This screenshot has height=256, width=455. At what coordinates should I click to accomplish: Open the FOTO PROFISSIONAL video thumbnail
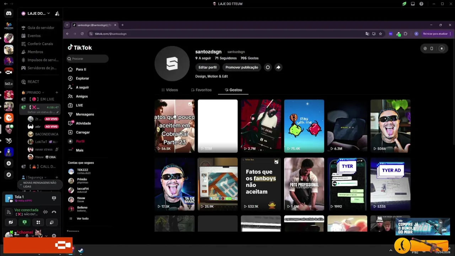pyautogui.click(x=304, y=184)
